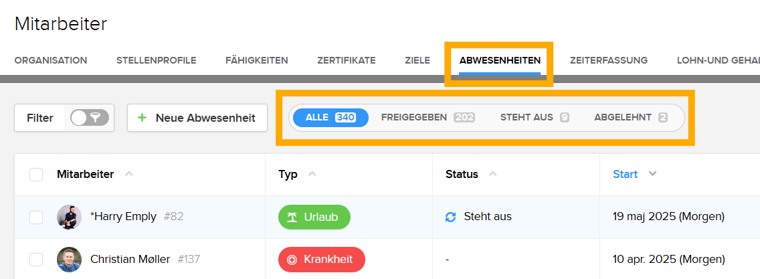Open the Fähigkeiten tab

[256, 60]
